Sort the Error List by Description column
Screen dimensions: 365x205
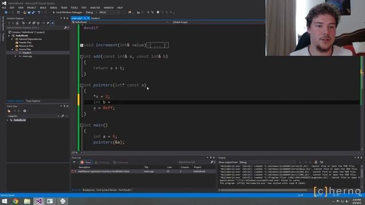point(84,167)
